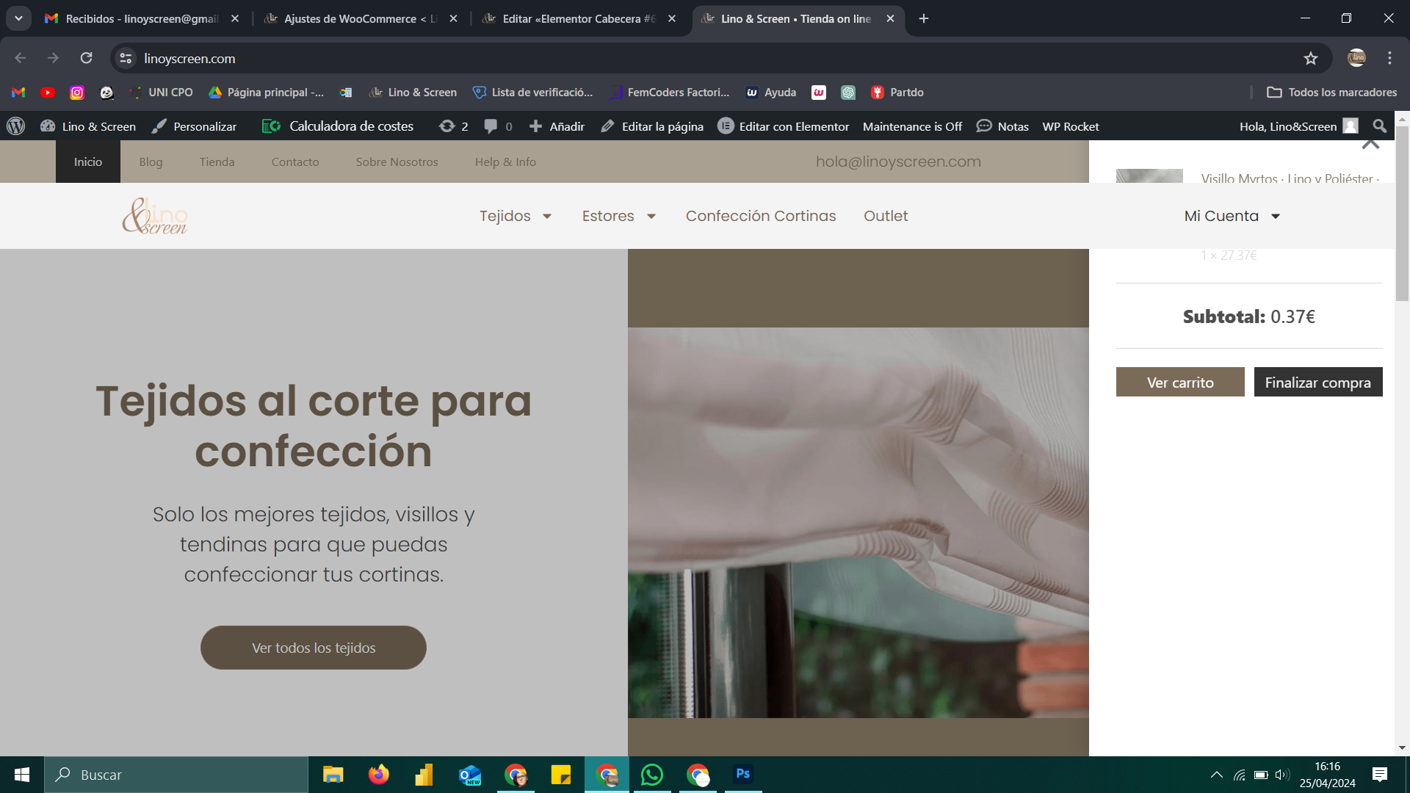Expand the Mi Cuenta dropdown
Image resolution: width=1410 pixels, height=793 pixels.
coord(1232,216)
